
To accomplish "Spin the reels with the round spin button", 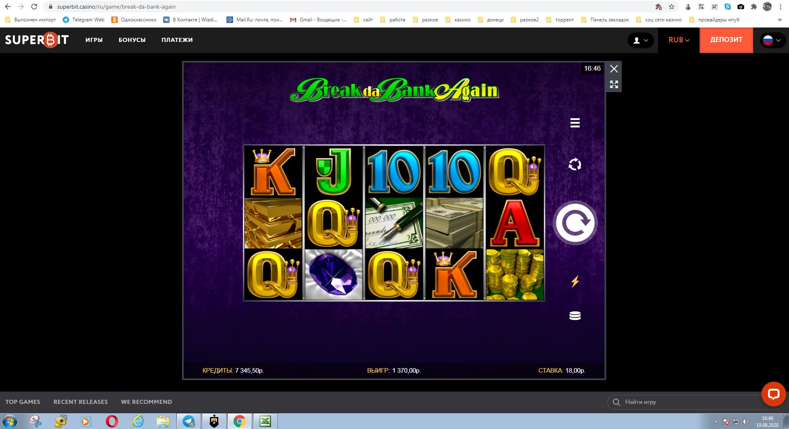I will (575, 223).
